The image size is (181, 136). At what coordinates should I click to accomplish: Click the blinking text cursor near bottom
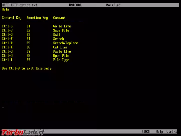tap(3, 108)
